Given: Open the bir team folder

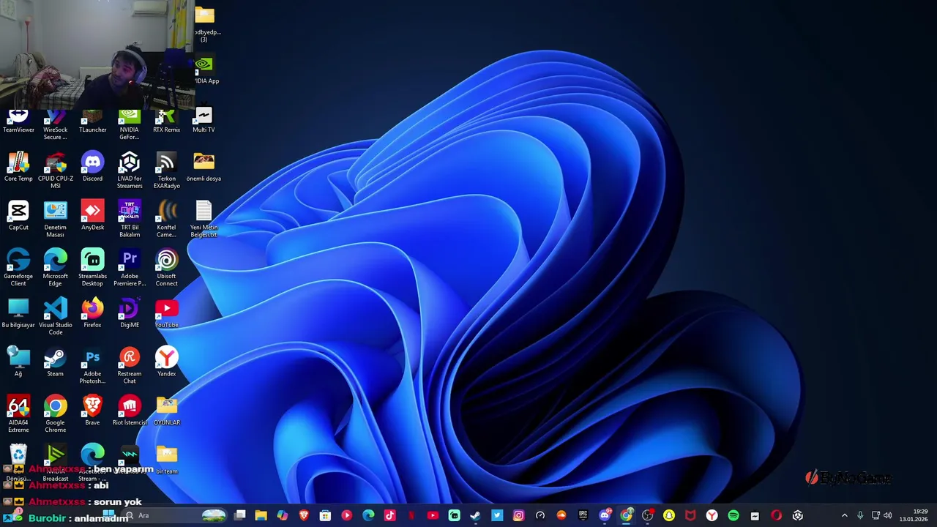Looking at the screenshot, I should point(167,460).
